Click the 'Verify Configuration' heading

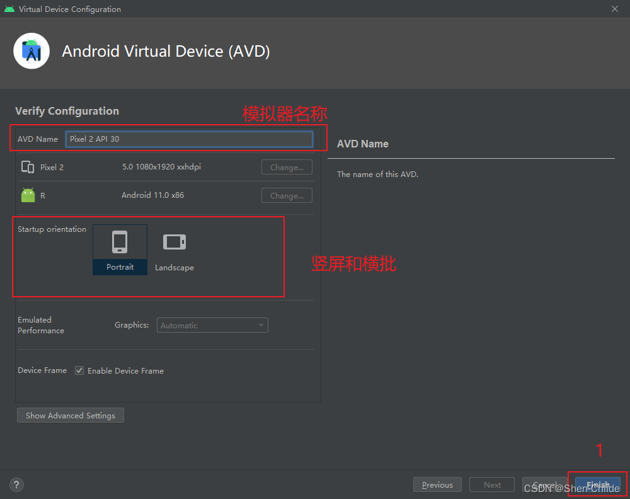(x=67, y=112)
